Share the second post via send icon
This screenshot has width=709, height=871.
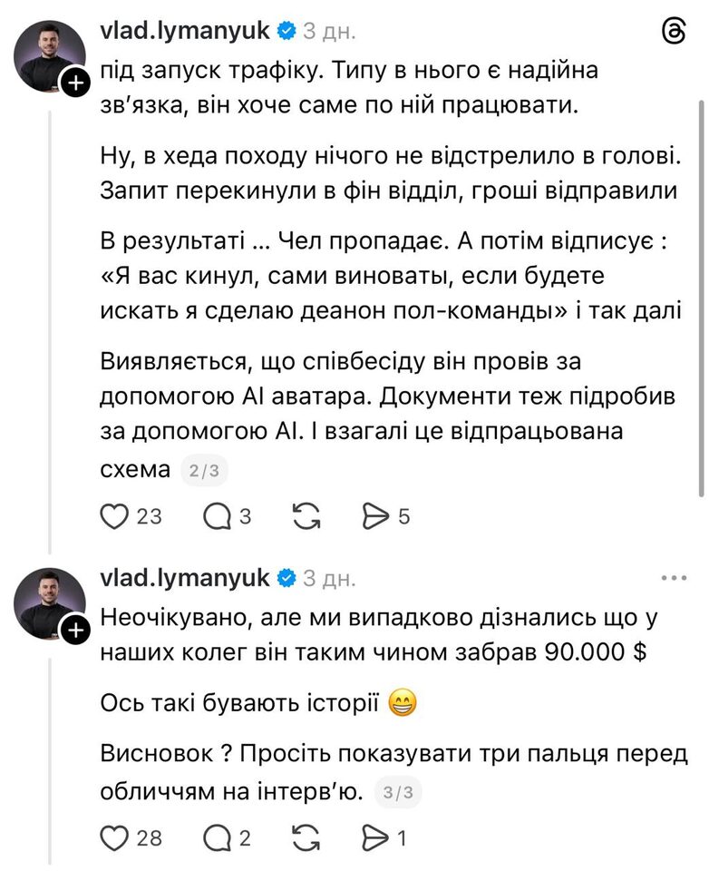(x=375, y=838)
